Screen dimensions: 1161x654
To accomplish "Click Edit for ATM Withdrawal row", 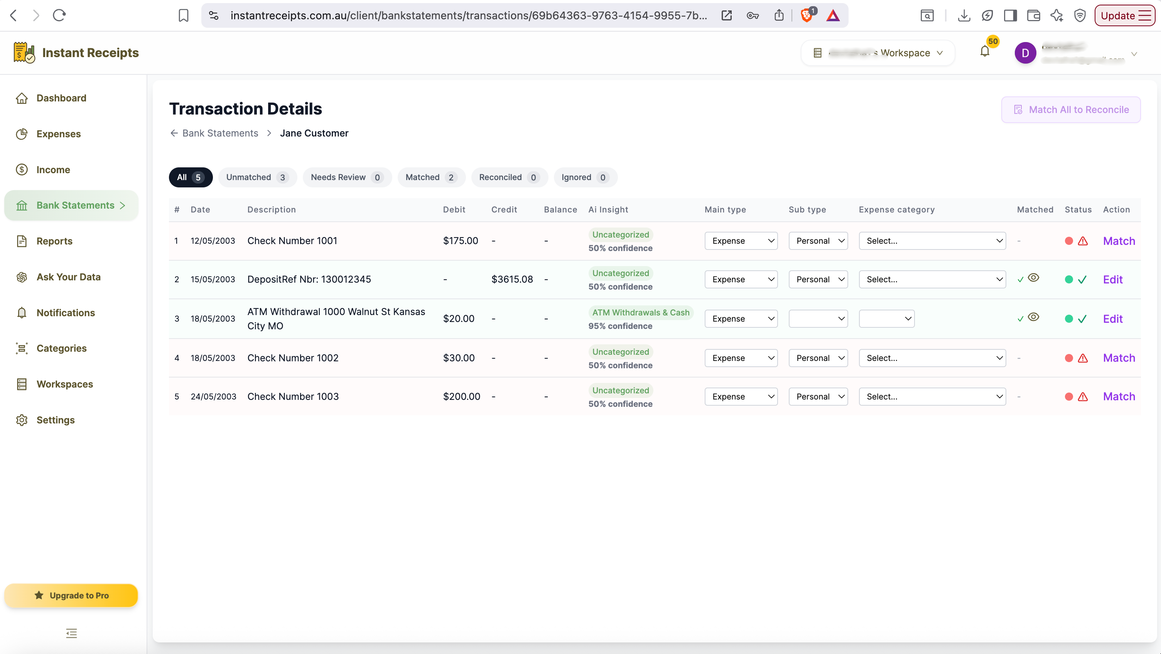I will coord(1112,319).
